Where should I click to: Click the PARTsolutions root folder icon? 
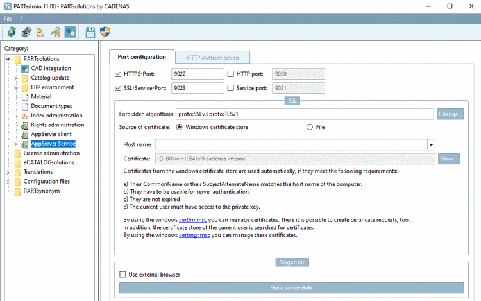[x=18, y=59]
